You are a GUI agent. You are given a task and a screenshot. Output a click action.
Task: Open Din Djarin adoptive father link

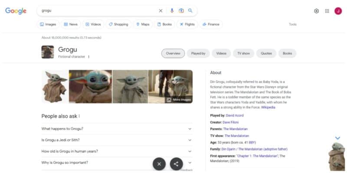(255, 149)
